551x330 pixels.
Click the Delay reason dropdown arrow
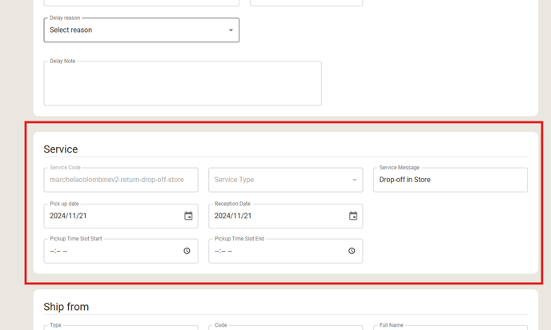point(231,30)
